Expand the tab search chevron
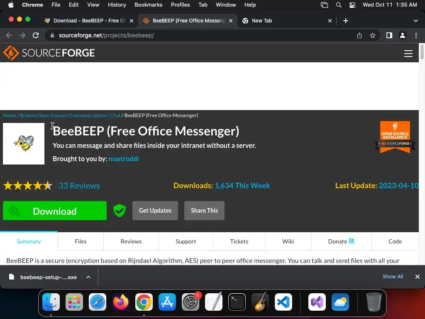This screenshot has height=319, width=425. click(x=416, y=21)
